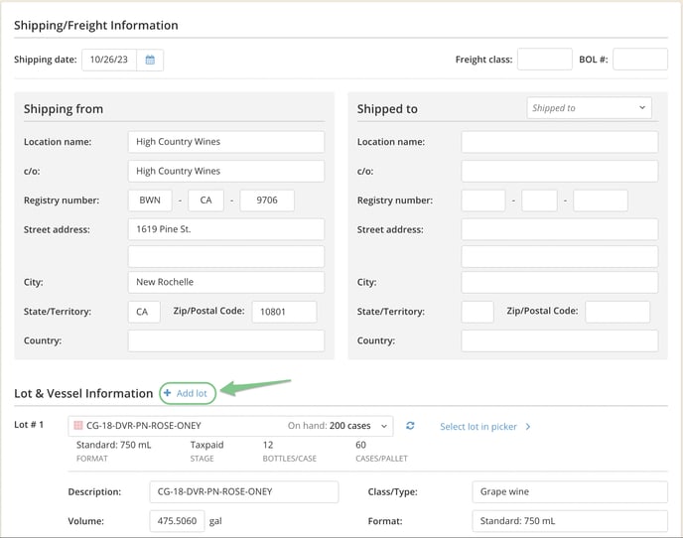Click the Shipping date field
Viewport: 683px width, 538px height.
click(111, 60)
